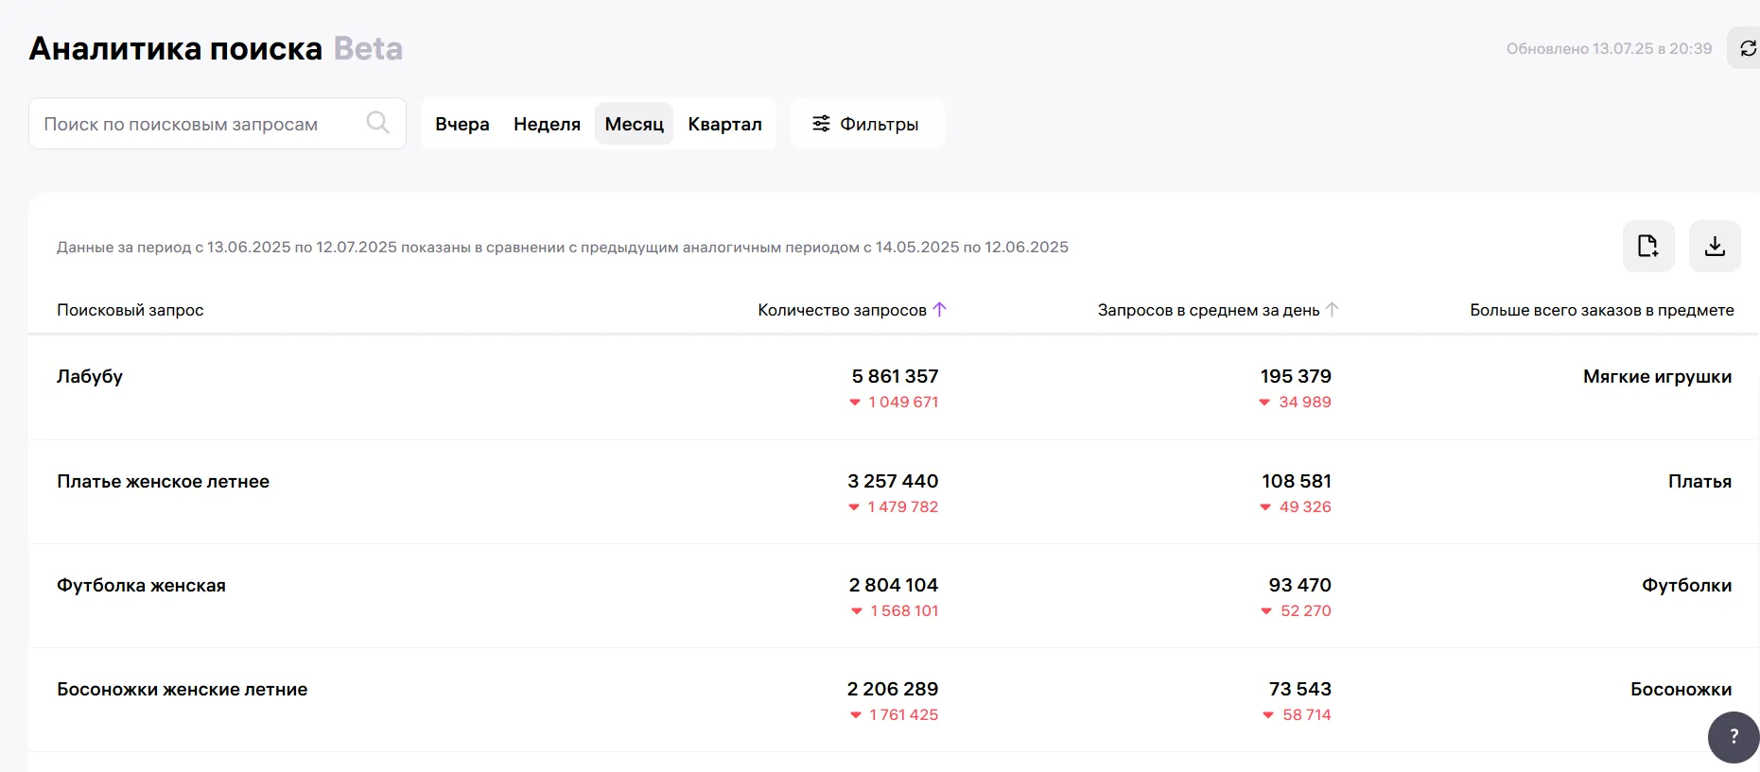Click the generate report file icon
This screenshot has width=1760, height=772.
(1647, 246)
